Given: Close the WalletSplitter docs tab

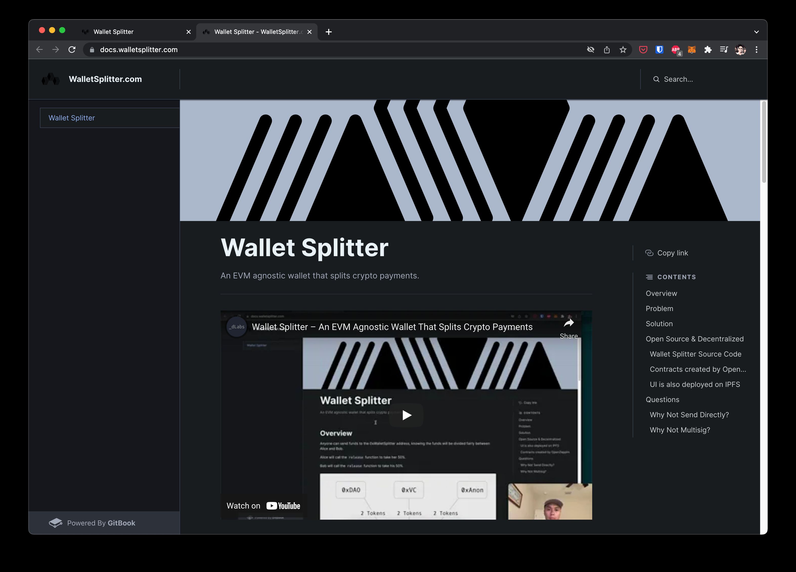Looking at the screenshot, I should pyautogui.click(x=309, y=32).
